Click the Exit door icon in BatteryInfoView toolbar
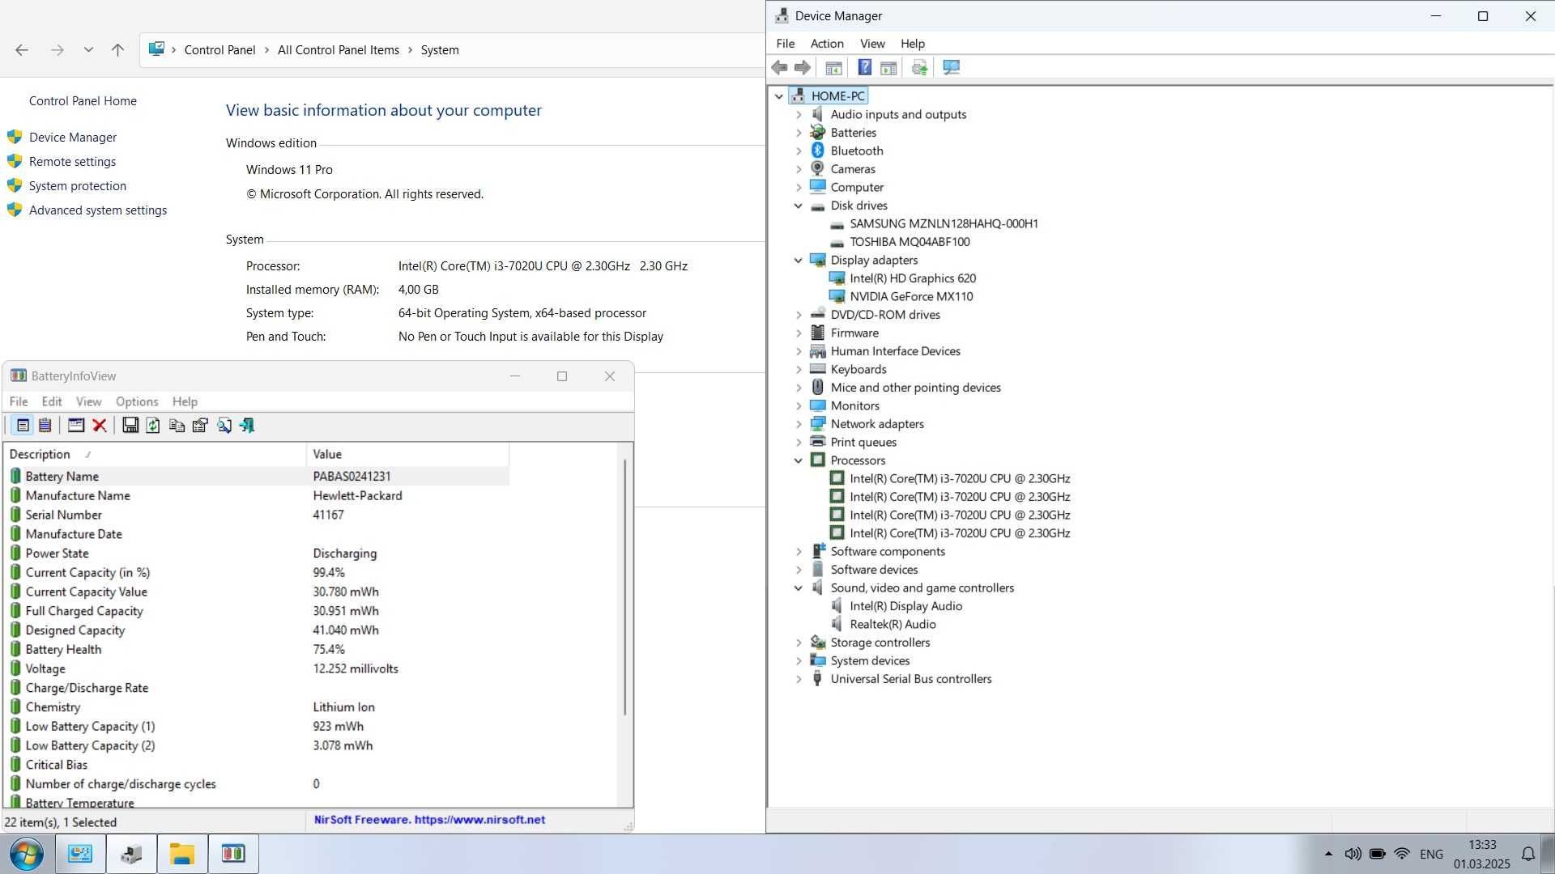This screenshot has width=1555, height=874. [247, 426]
